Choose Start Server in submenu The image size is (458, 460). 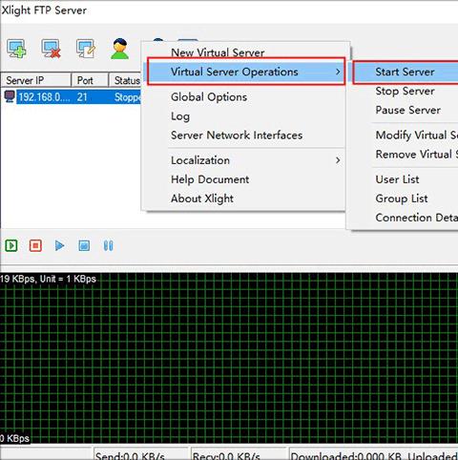pos(405,72)
